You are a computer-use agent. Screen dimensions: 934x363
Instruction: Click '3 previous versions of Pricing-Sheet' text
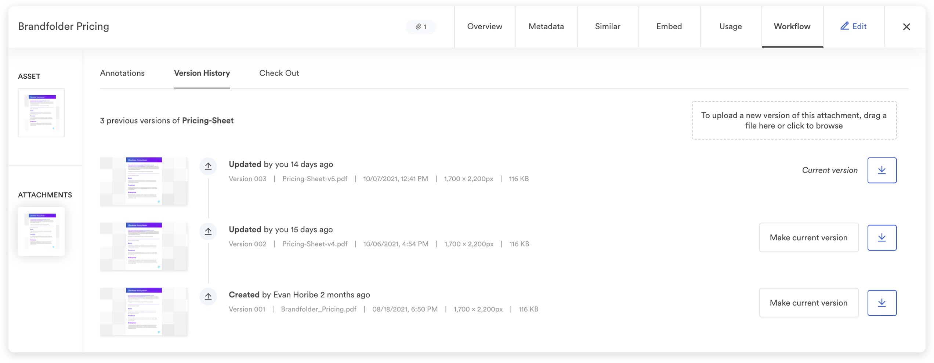coord(167,121)
